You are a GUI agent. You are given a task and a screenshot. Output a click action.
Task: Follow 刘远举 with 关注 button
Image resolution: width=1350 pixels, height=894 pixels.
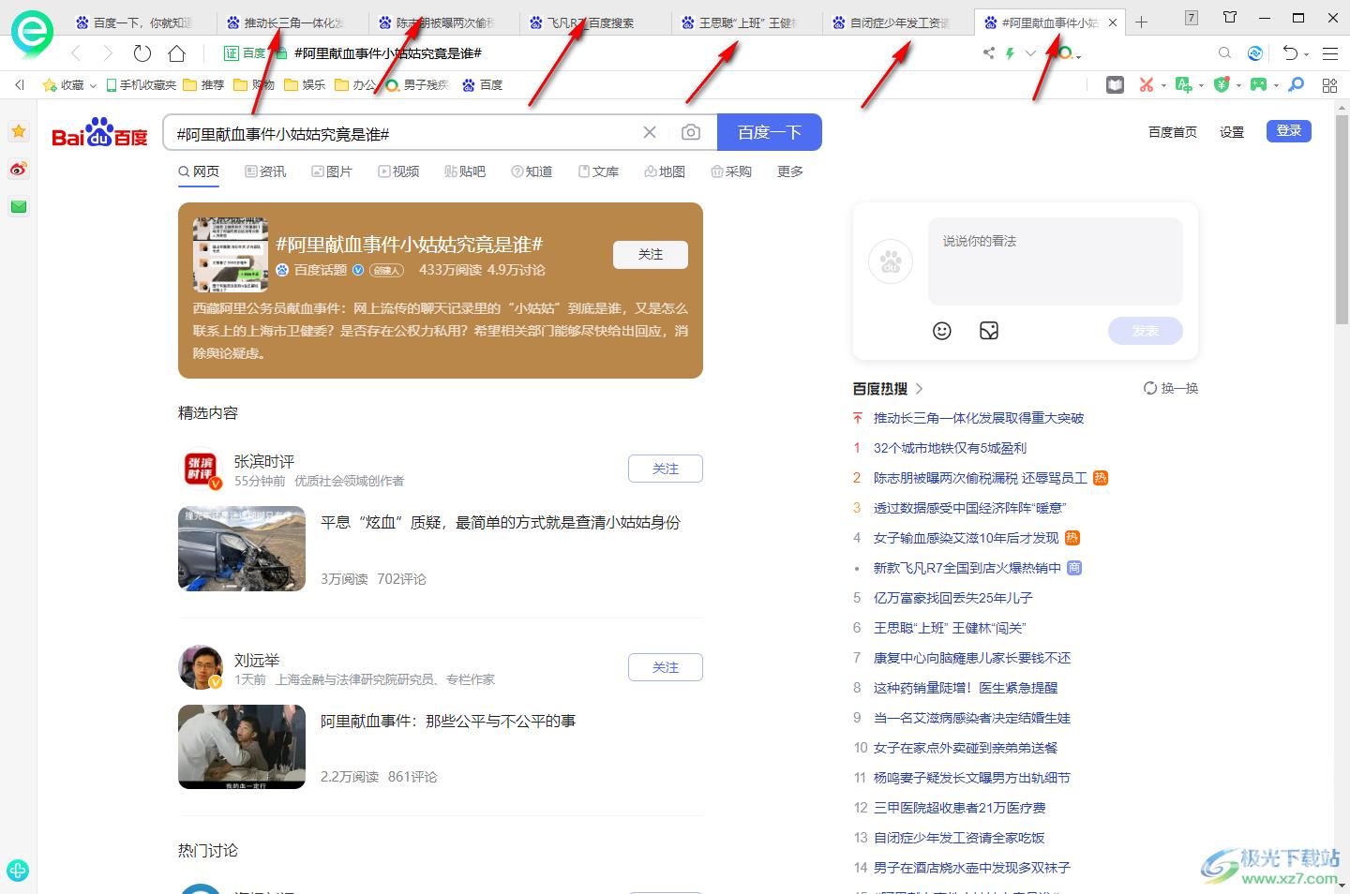pos(666,667)
